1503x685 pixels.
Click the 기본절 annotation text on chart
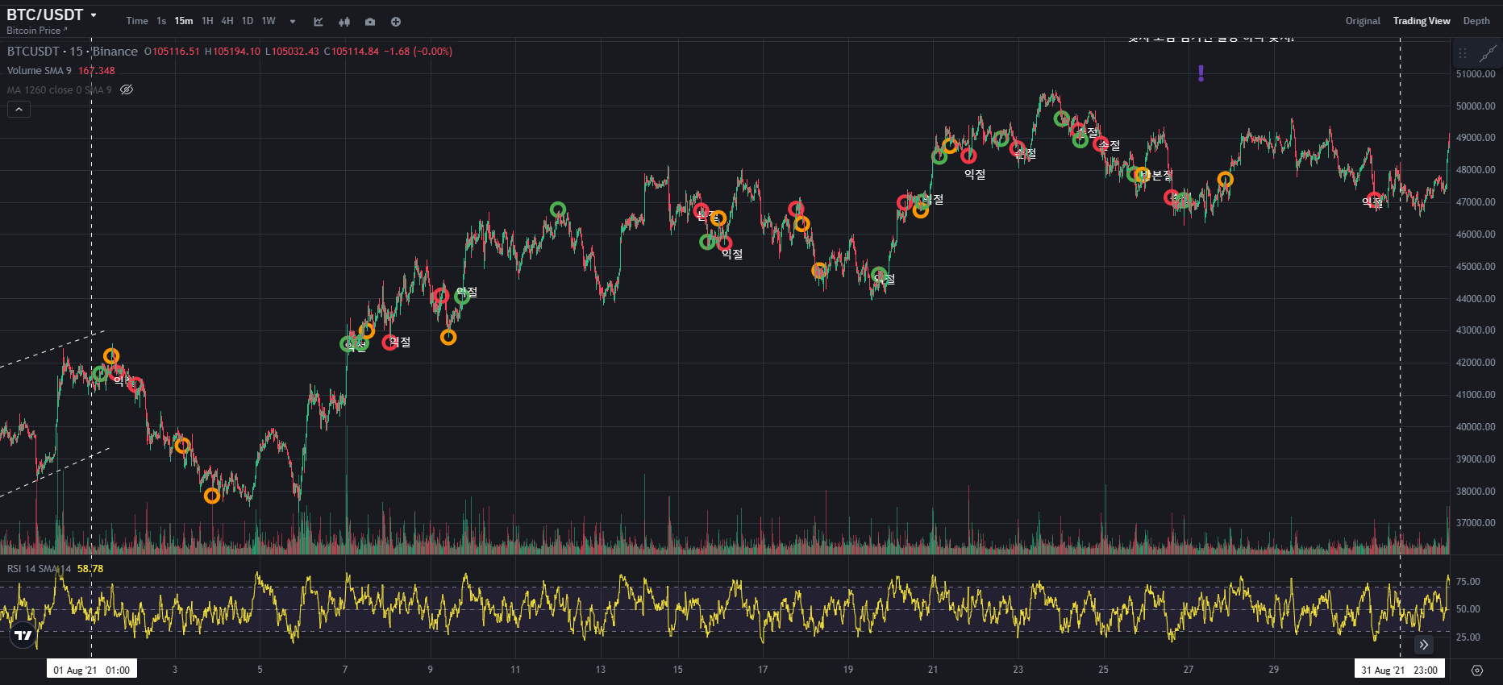[1158, 175]
